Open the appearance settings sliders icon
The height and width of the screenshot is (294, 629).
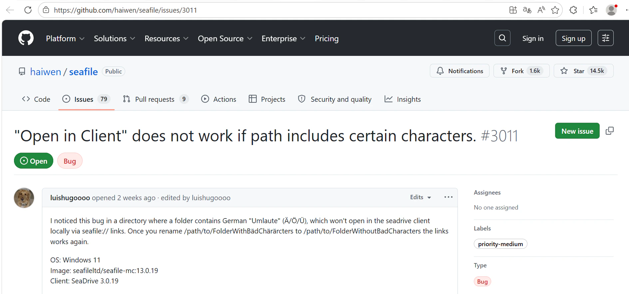coord(606,38)
